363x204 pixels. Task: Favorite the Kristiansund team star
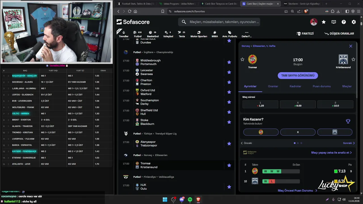(x=353, y=59)
